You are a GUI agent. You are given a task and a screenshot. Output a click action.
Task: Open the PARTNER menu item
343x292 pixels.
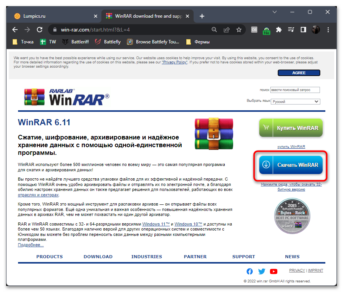tap(195, 257)
